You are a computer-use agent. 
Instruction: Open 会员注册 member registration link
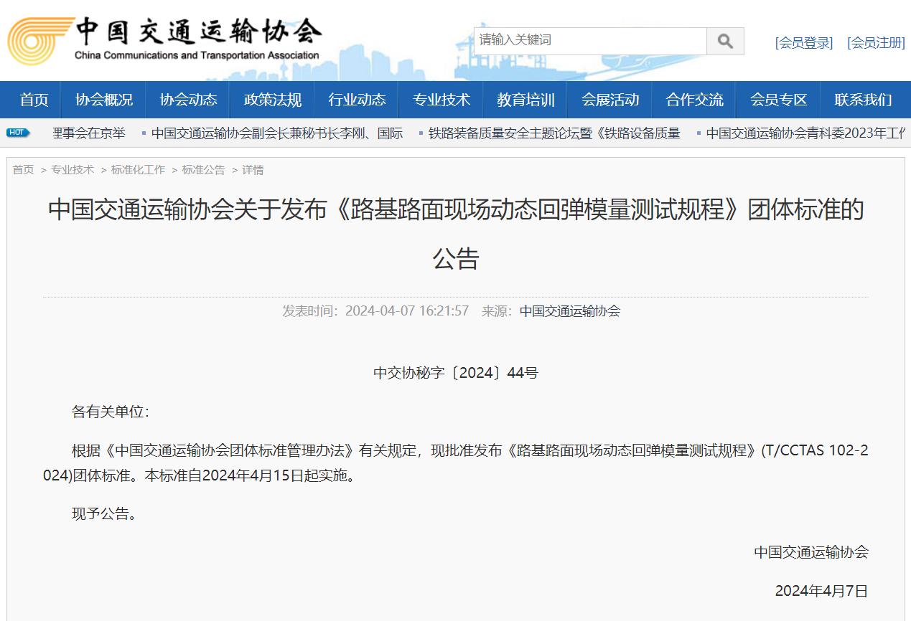pos(876,43)
